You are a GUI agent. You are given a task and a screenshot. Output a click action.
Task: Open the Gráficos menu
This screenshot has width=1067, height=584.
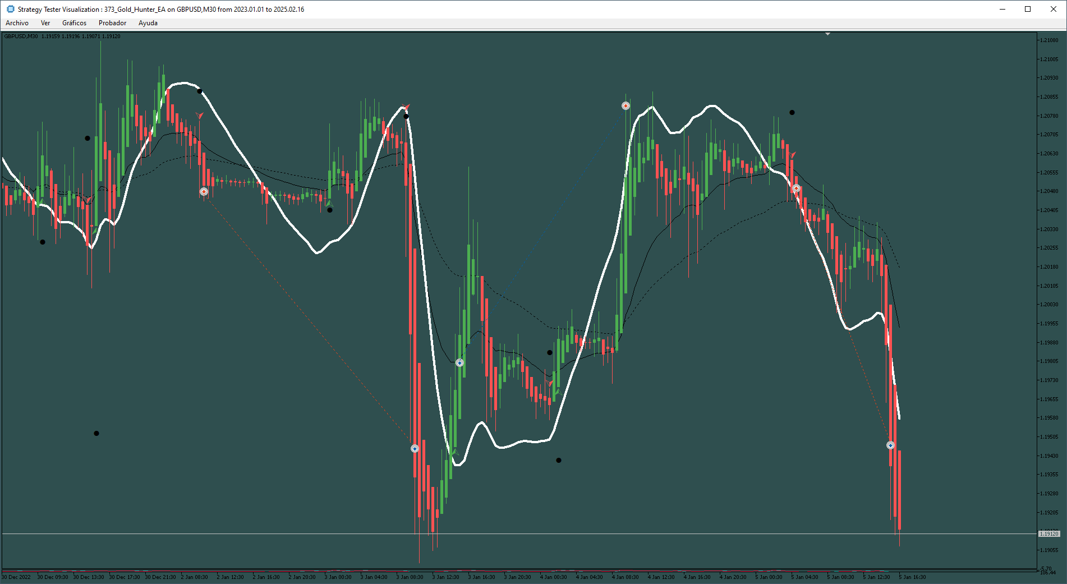[x=74, y=23]
